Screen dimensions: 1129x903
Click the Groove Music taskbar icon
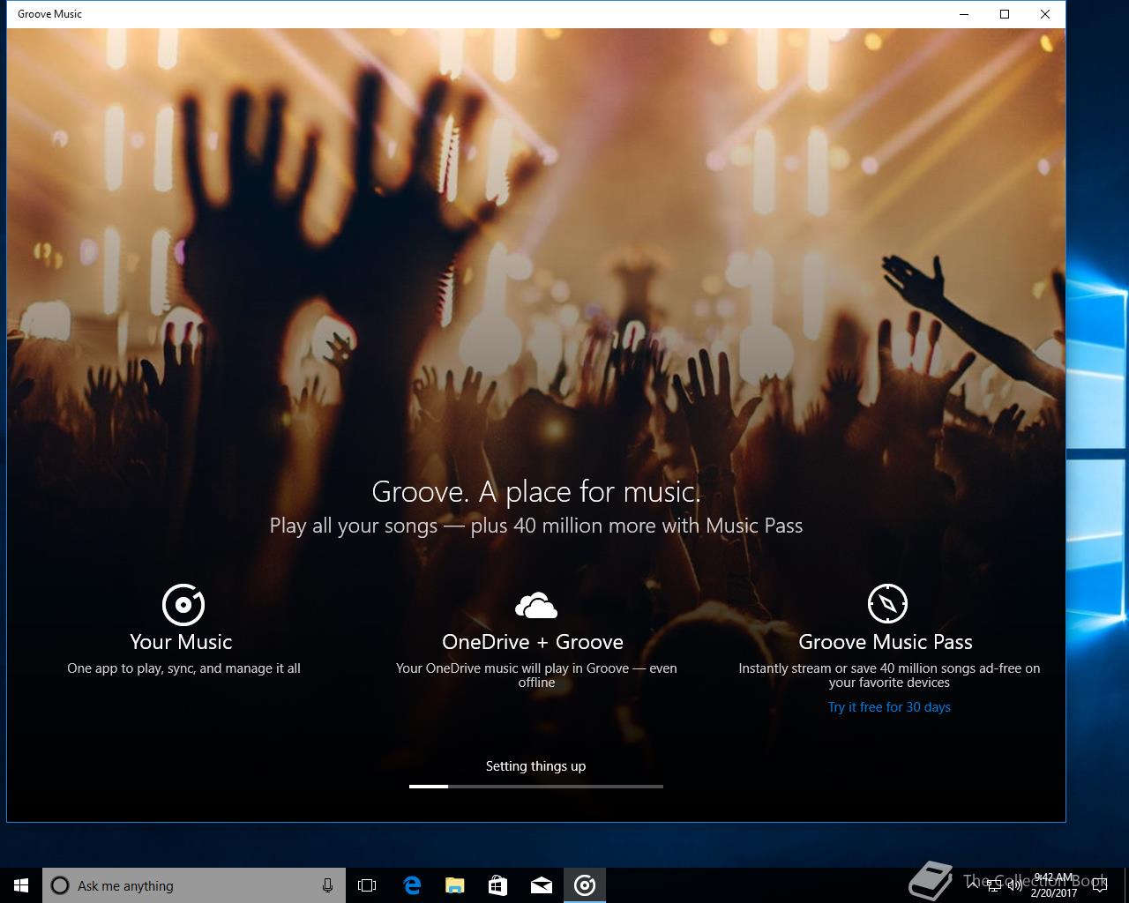point(585,885)
